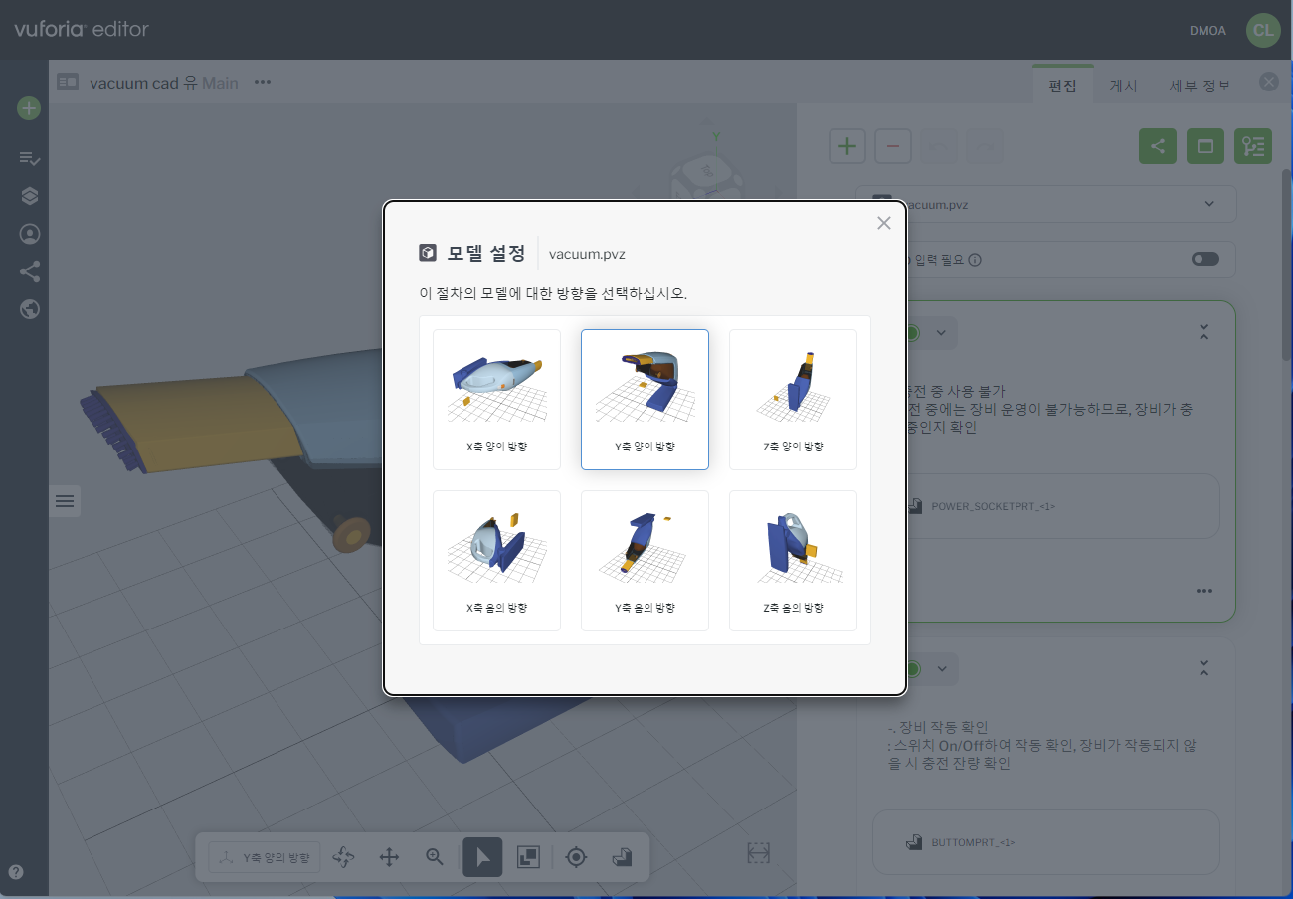Select the X축 양의 방향 orientation thumbnail
This screenshot has height=899, width=1293.
tap(496, 399)
